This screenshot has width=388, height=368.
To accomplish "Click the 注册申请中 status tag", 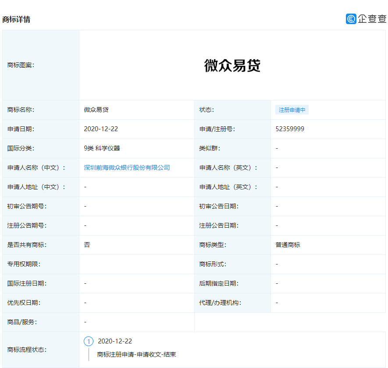I will [x=292, y=110].
